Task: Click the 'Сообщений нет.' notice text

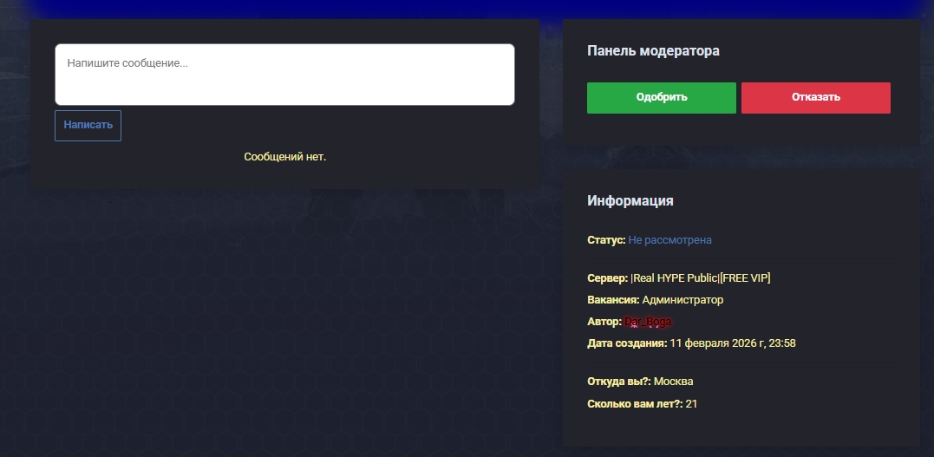Action: point(284,157)
